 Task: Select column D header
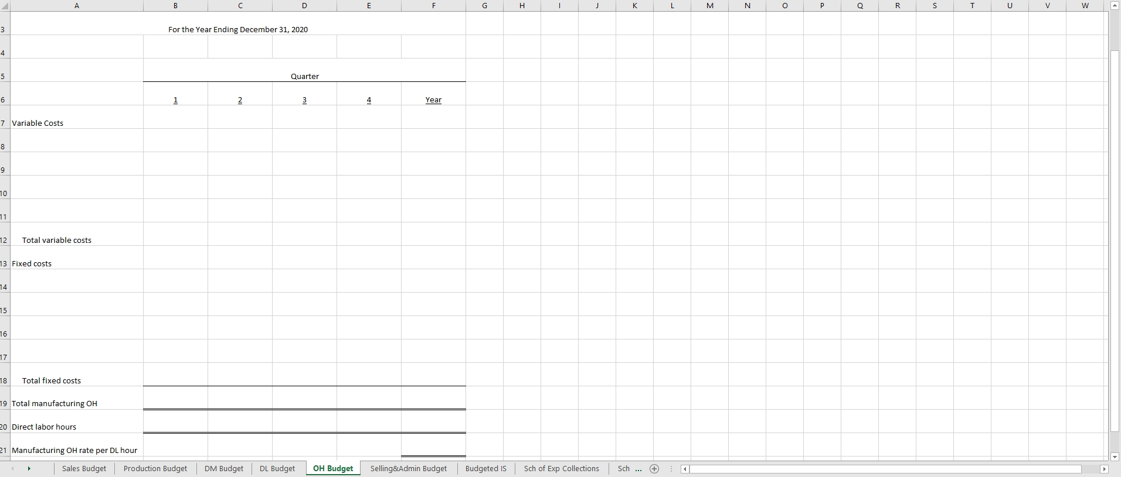304,5
